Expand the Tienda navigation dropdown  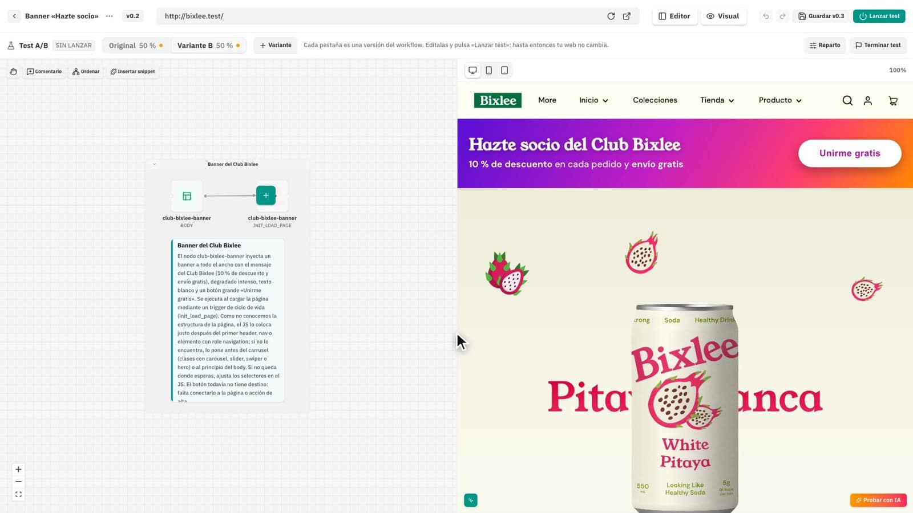(x=717, y=100)
